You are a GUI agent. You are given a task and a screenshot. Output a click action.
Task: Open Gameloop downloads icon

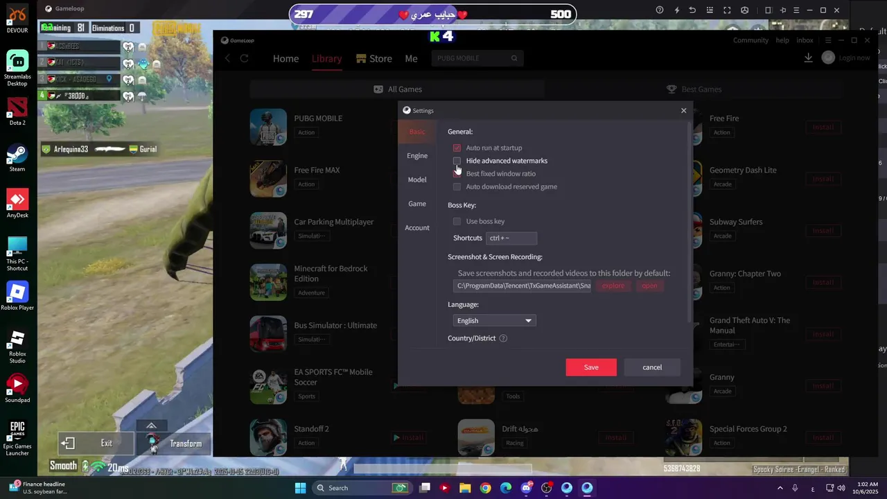[808, 58]
